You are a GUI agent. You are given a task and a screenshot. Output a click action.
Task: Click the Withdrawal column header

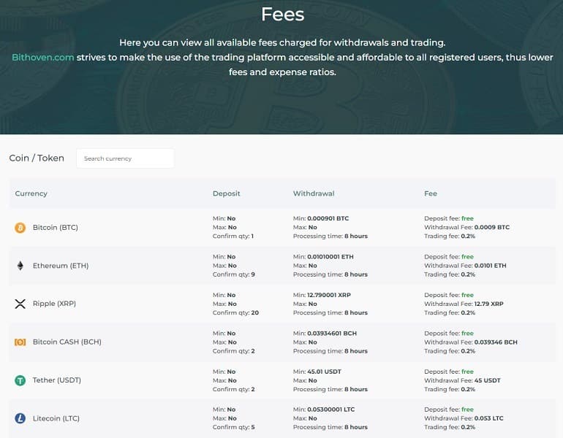314,193
